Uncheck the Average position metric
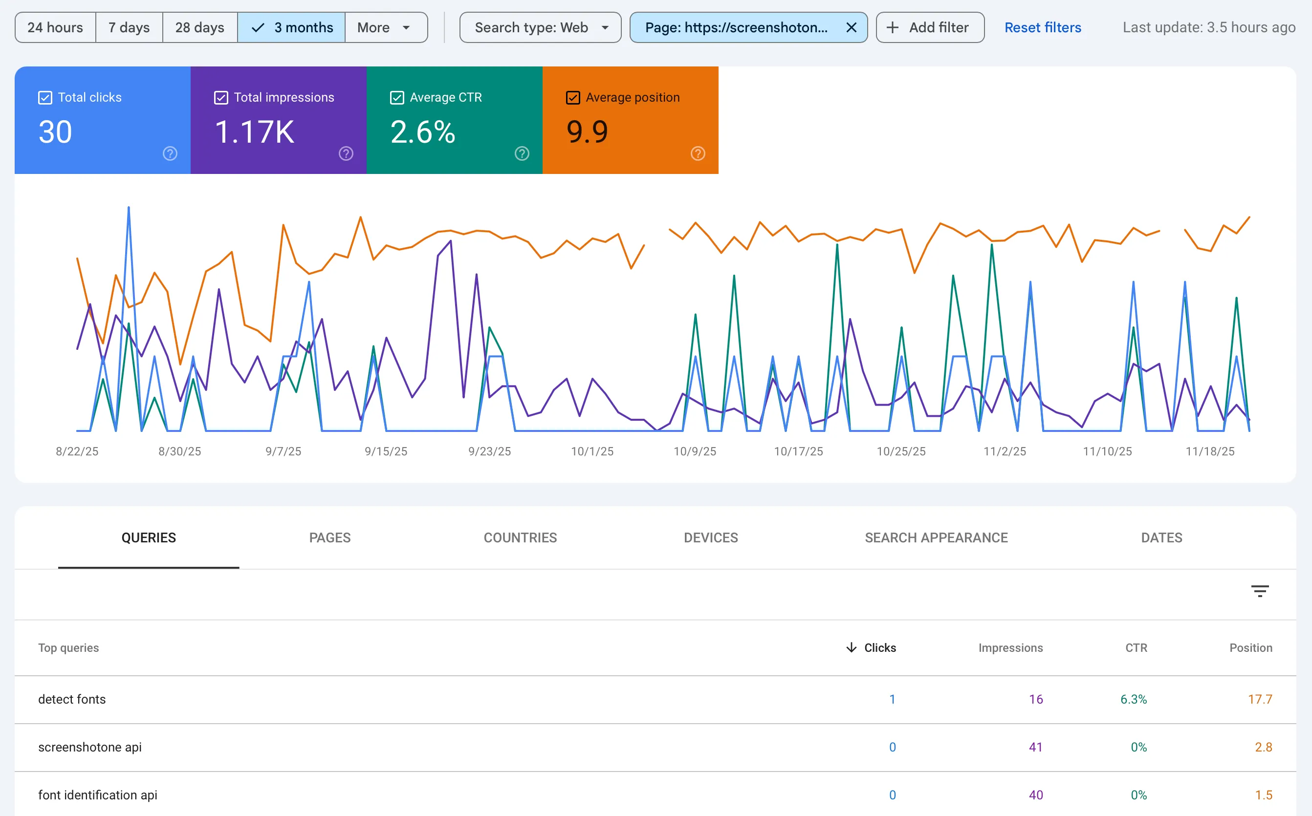The width and height of the screenshot is (1312, 816). (573, 98)
